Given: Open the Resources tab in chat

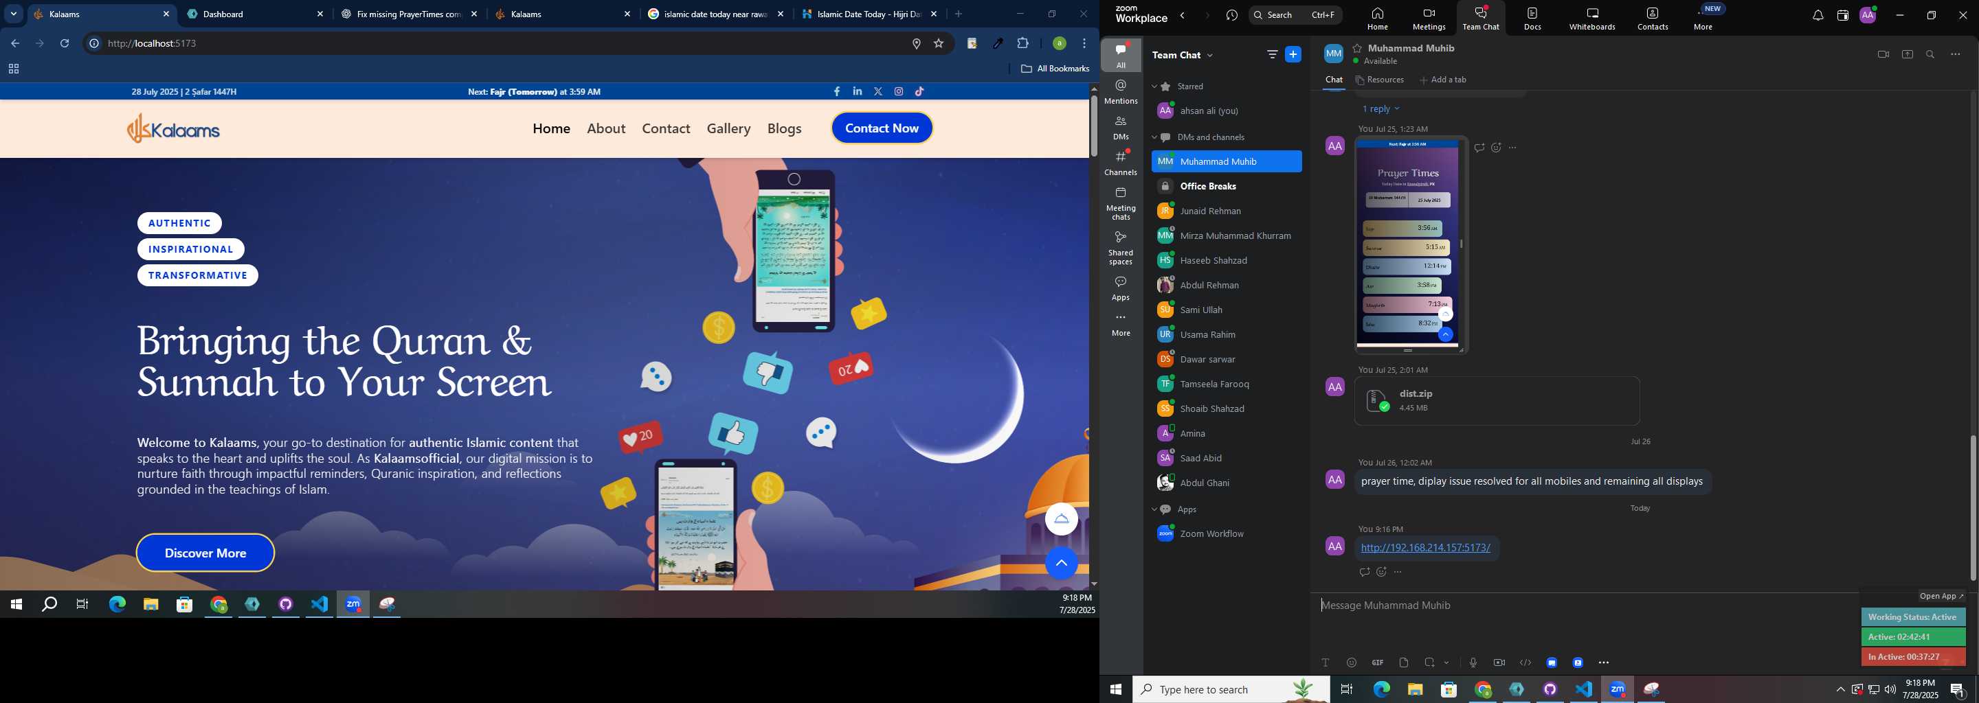Looking at the screenshot, I should pyautogui.click(x=1380, y=80).
